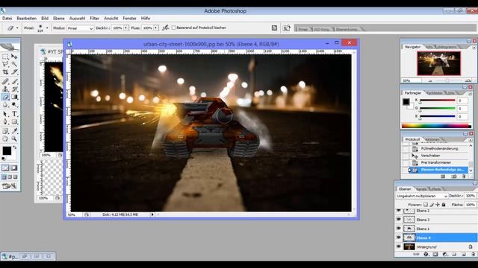Open the Modus dropdown
The image size is (478, 268).
pos(80,28)
